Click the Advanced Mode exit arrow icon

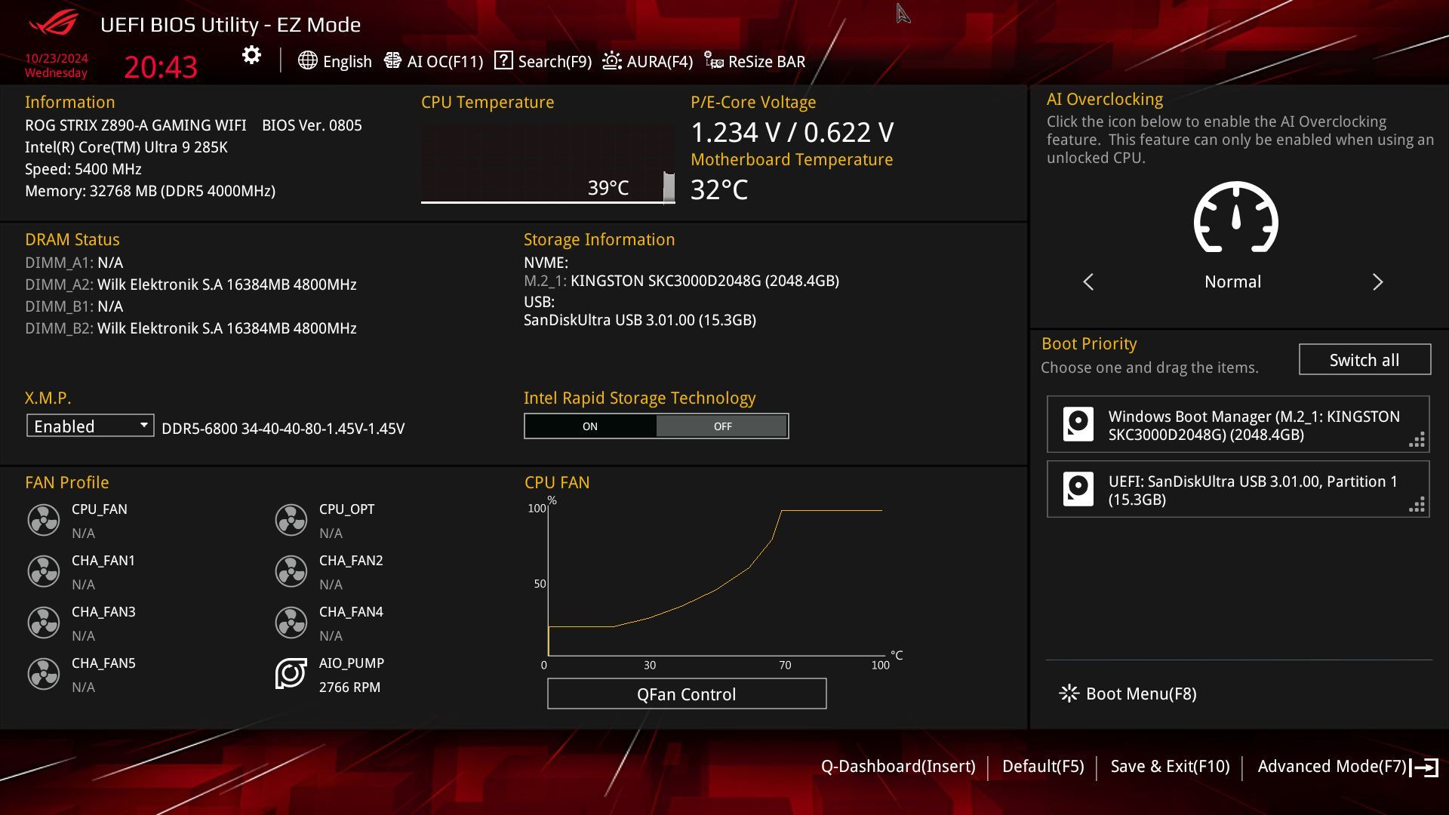coord(1424,767)
